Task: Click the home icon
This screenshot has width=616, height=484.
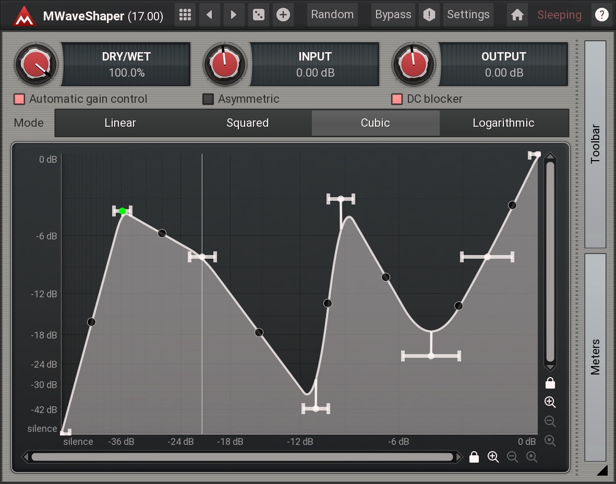Action: [x=517, y=15]
